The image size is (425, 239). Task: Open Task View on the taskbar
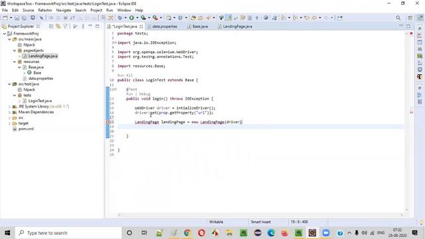144,233
